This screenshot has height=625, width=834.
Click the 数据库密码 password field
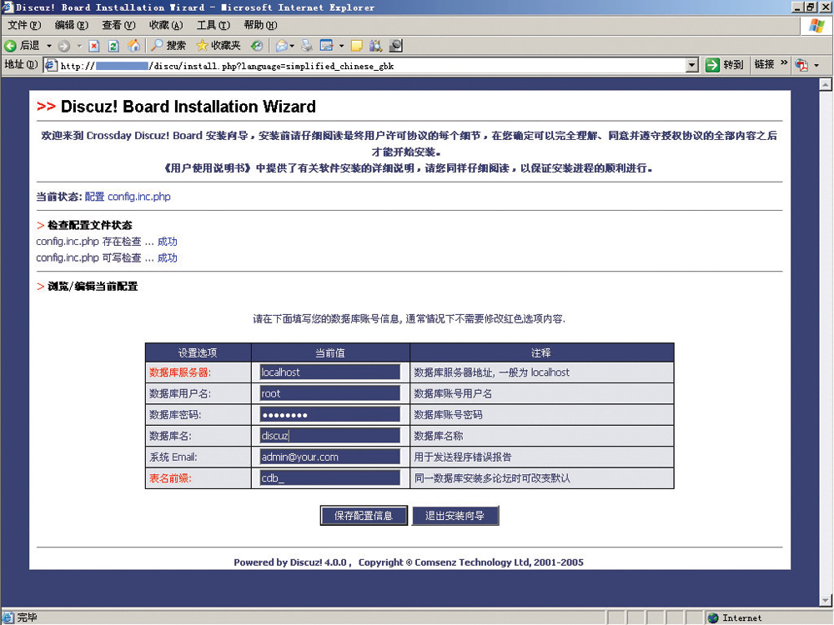(329, 414)
